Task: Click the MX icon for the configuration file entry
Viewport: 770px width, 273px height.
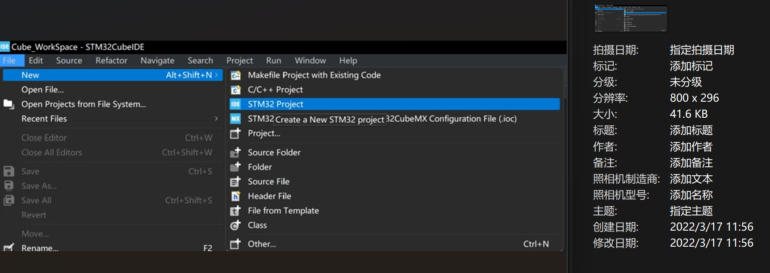Action: [x=235, y=119]
